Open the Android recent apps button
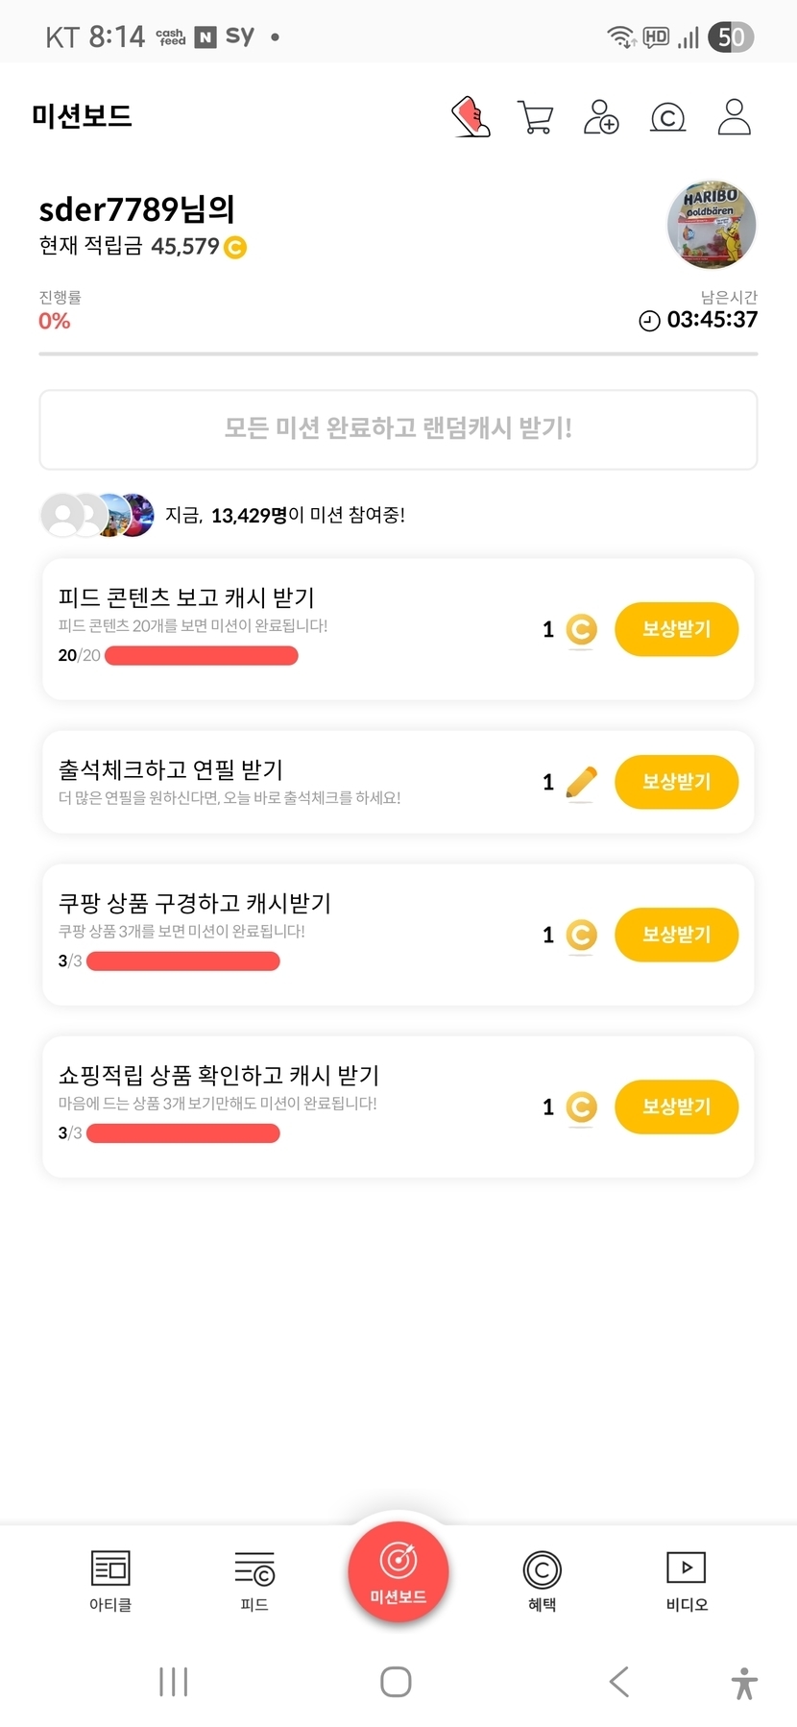 [x=173, y=1682]
